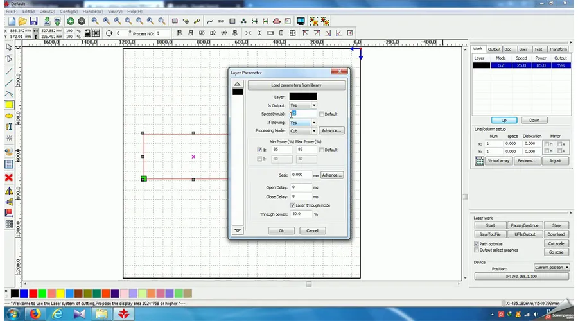The width and height of the screenshot is (578, 321).
Task: Click the matrix array tool in left toolbar
Action: pos(9,224)
